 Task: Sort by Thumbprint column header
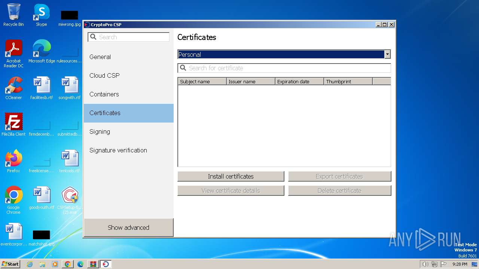[x=348, y=81]
